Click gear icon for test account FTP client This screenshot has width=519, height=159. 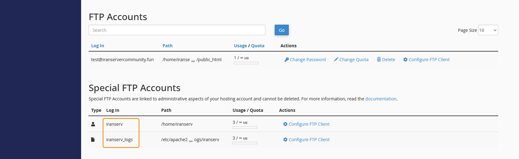[405, 60]
